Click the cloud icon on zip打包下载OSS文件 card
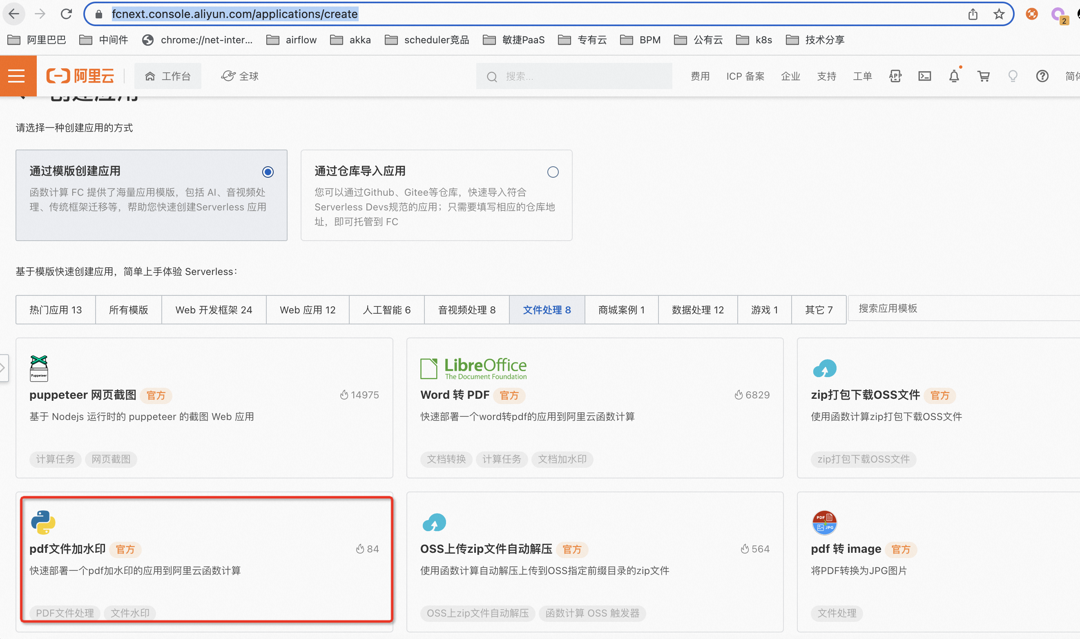The image size is (1080, 639). [x=824, y=369]
